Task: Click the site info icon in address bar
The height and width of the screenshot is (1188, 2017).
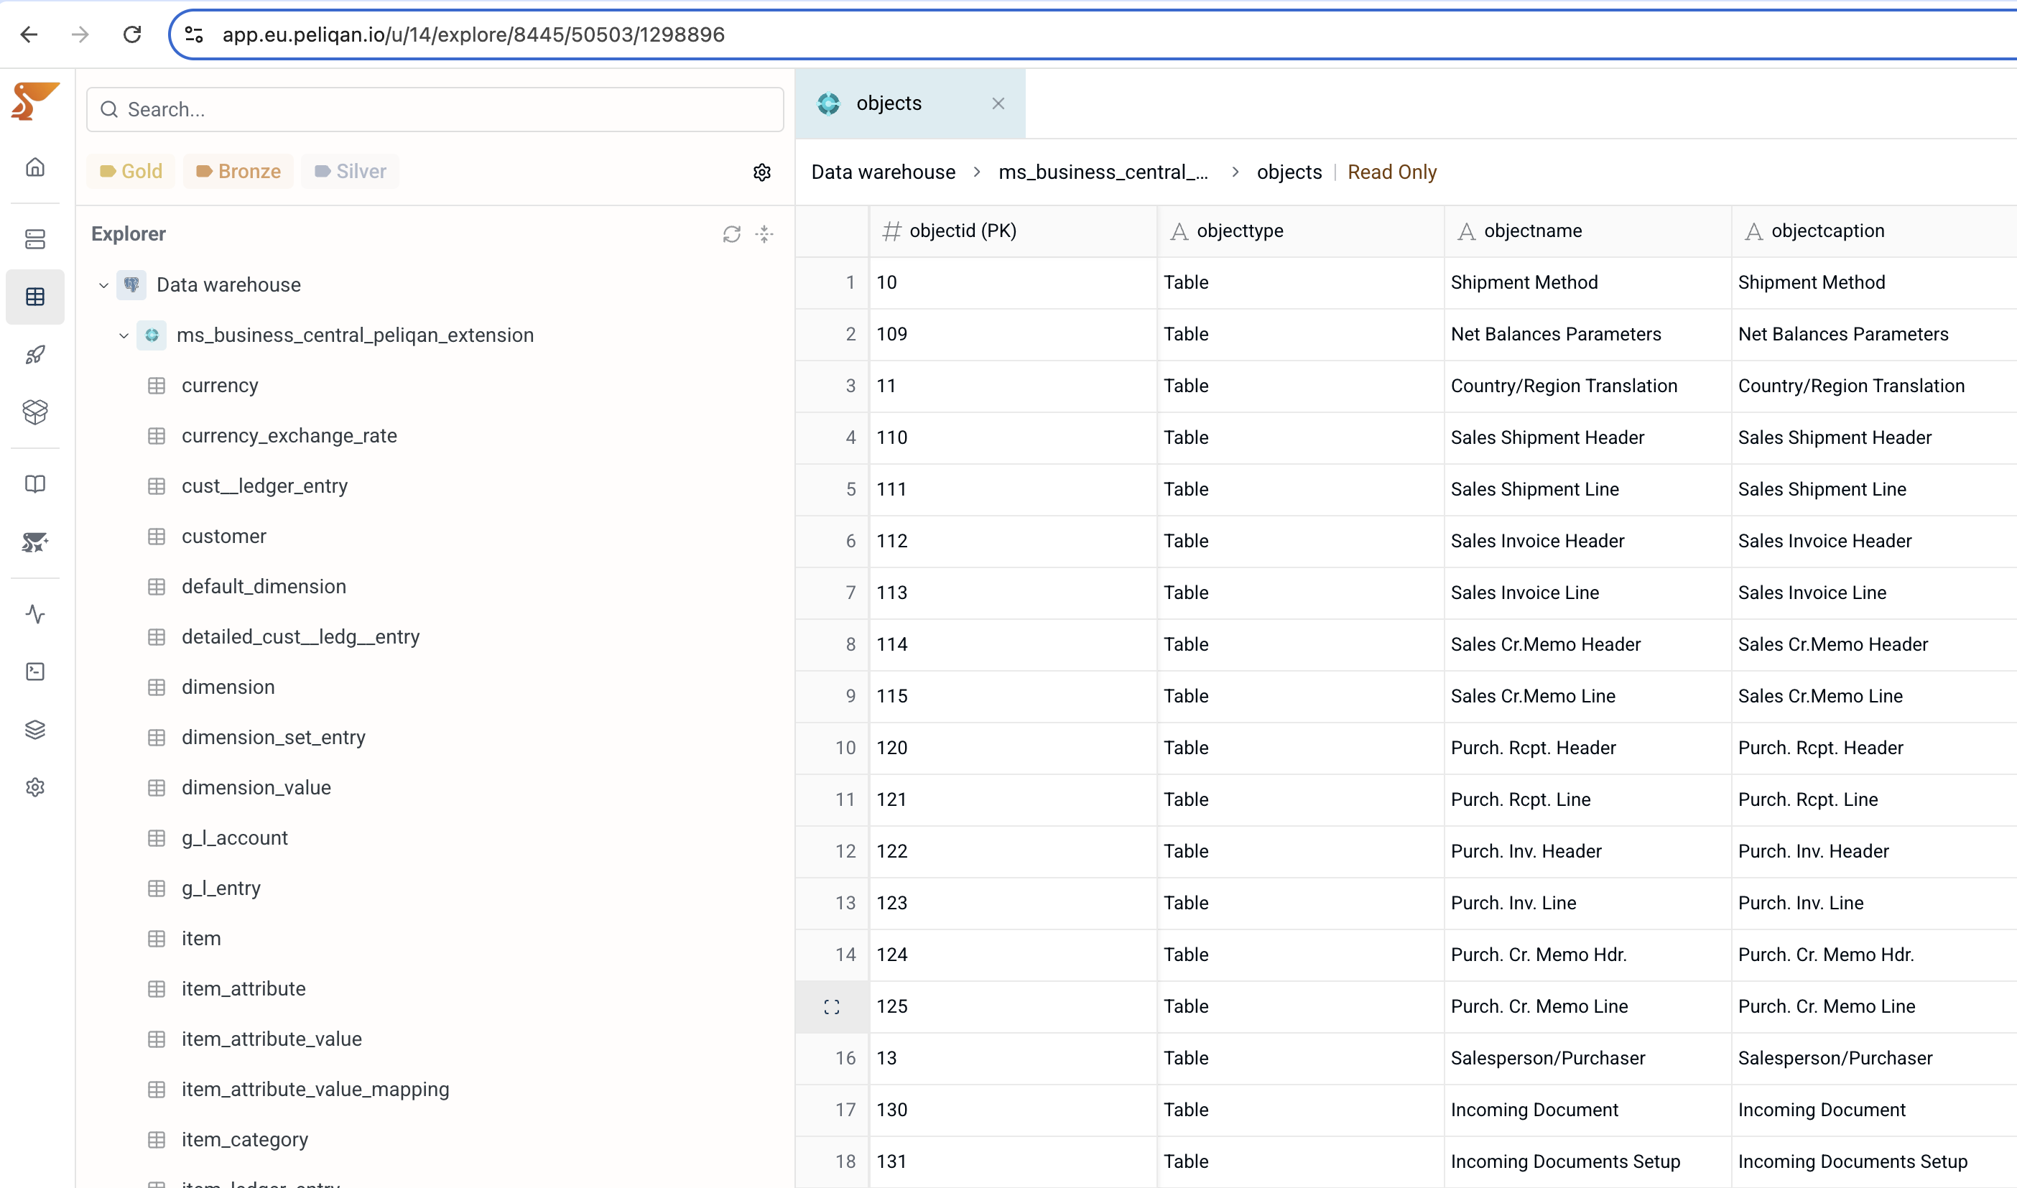Action: click(194, 34)
